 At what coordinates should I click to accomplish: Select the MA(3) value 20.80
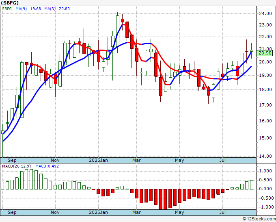click(x=64, y=9)
